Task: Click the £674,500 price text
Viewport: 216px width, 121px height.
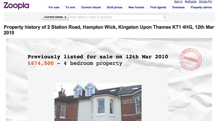Action: 41,63
